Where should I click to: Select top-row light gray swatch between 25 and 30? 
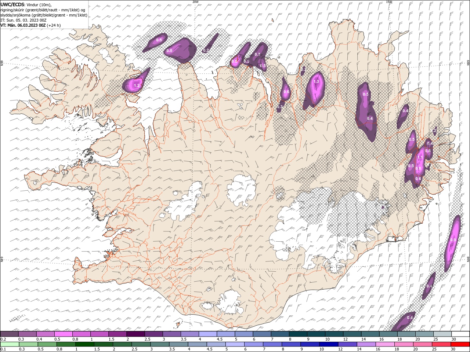click(442, 334)
